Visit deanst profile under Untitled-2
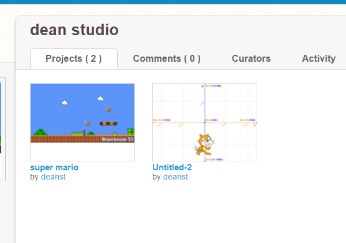The image size is (346, 243). 176,177
